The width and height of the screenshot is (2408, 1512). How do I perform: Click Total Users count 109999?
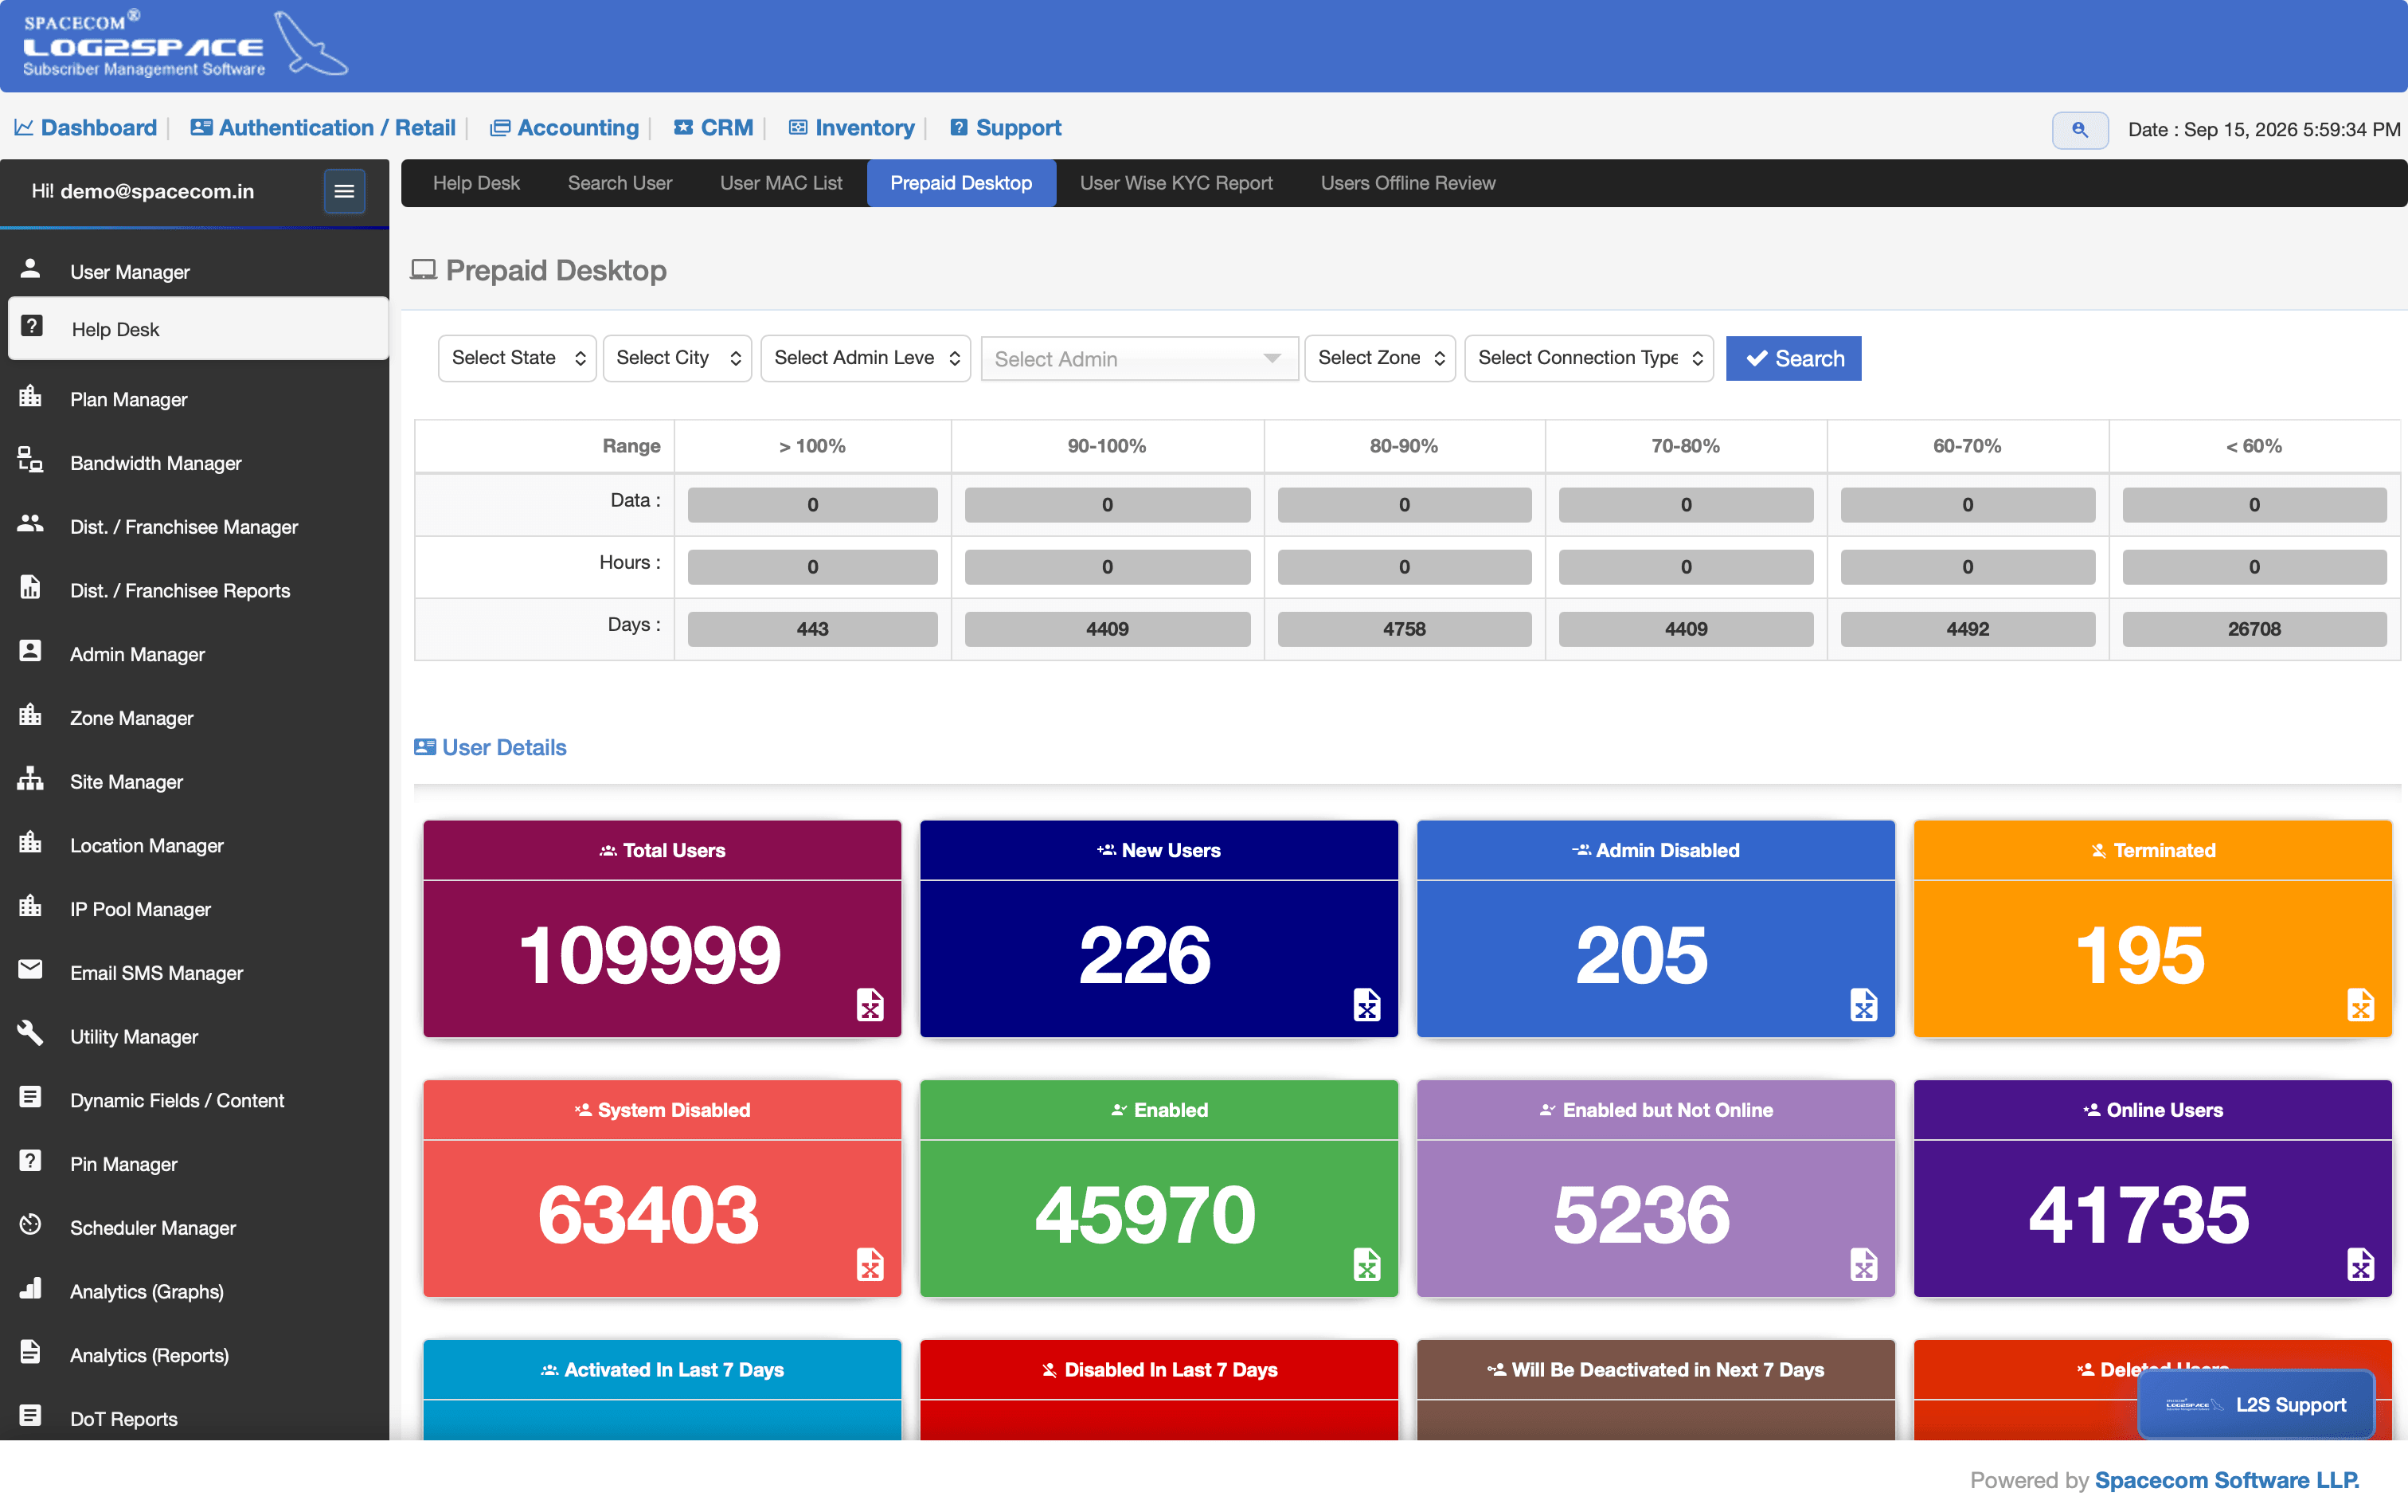650,955
